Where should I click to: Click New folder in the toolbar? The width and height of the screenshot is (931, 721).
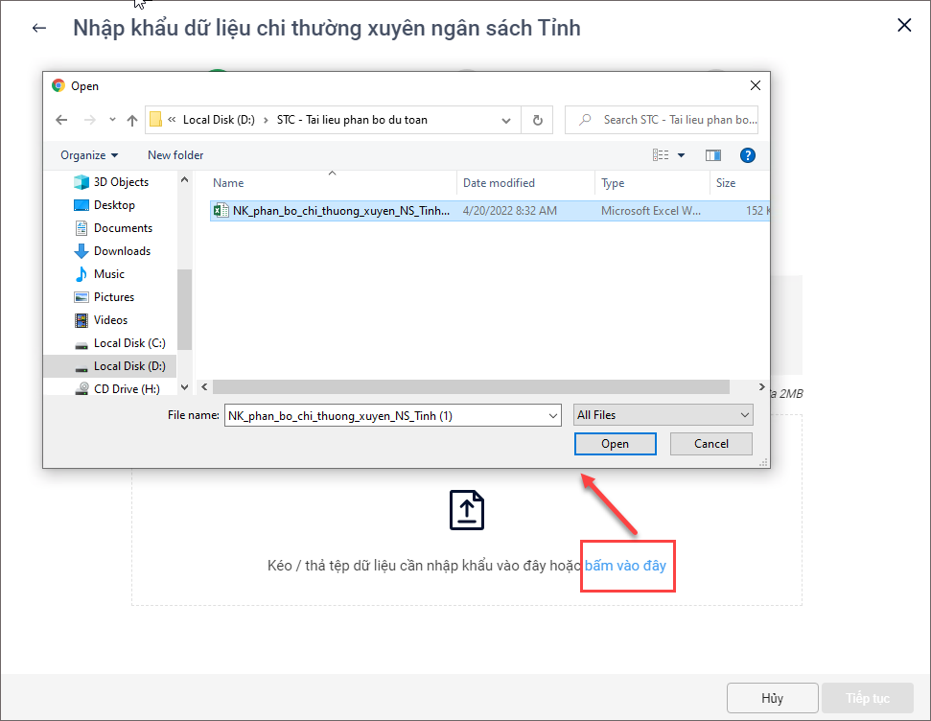click(175, 155)
